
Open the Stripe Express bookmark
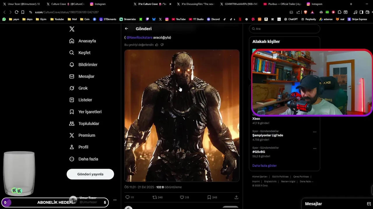click(357, 19)
